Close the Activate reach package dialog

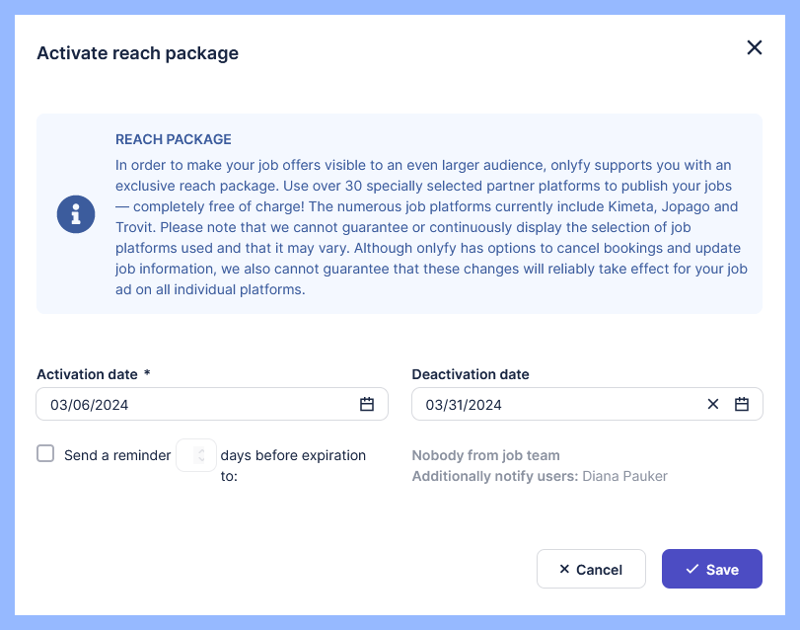(x=755, y=47)
